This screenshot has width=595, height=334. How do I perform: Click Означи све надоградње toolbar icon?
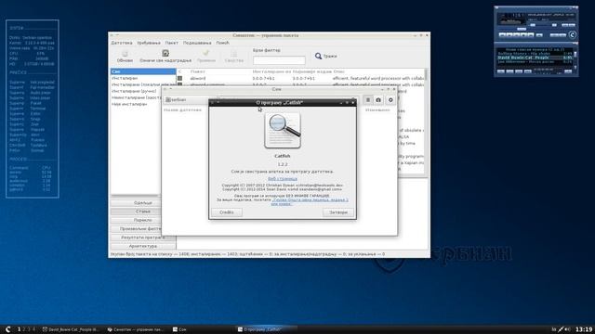pos(165,53)
